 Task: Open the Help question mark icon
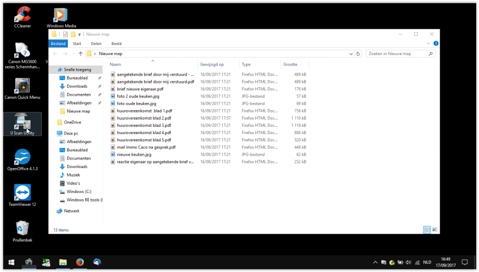tap(435, 44)
